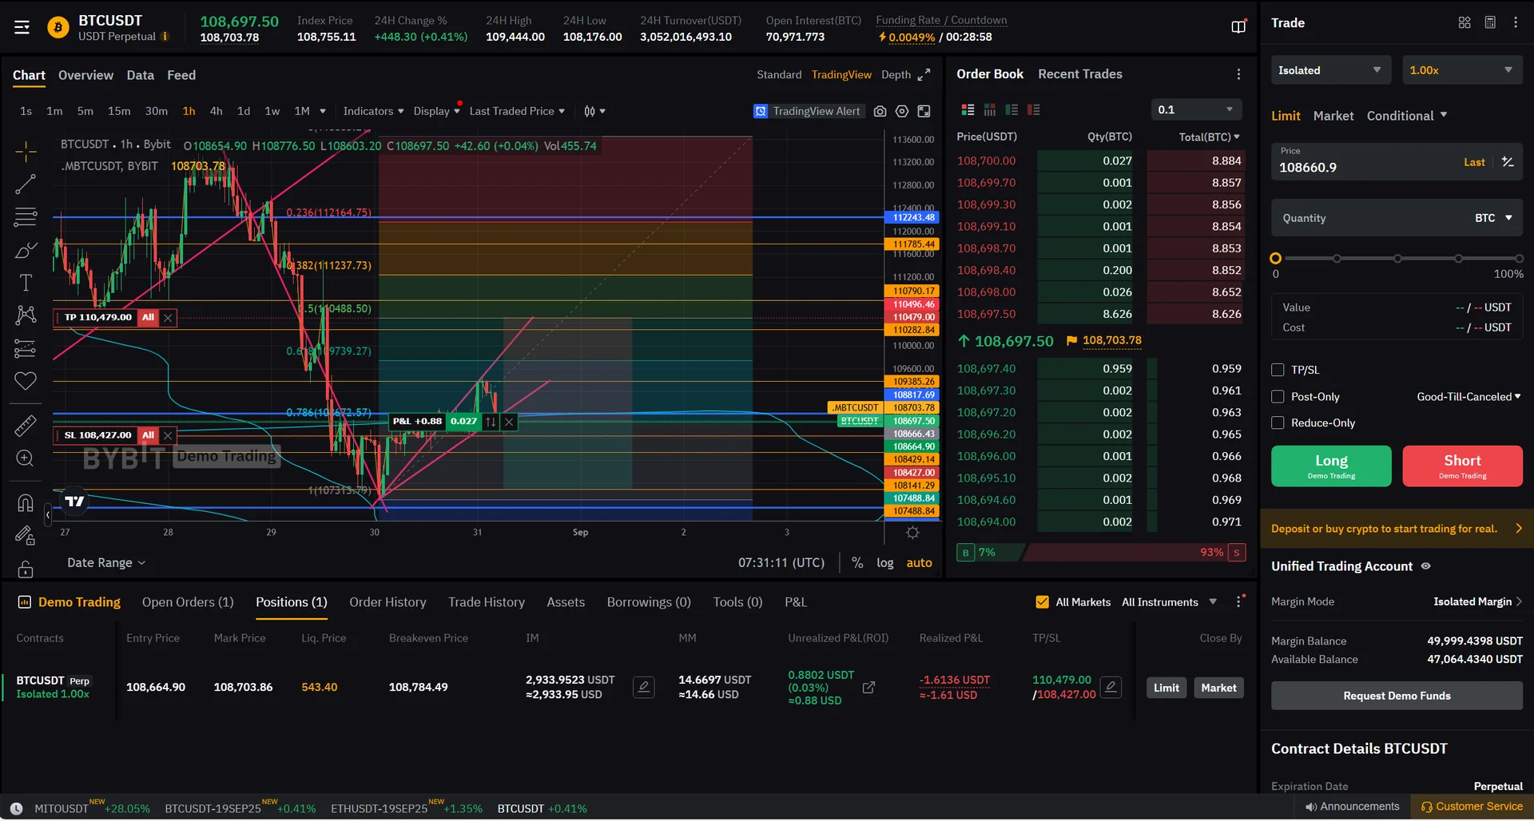Select the Market order tab

point(1333,116)
